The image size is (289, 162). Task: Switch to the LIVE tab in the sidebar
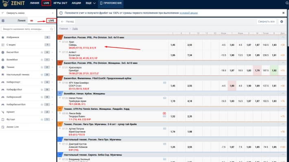[51, 21]
